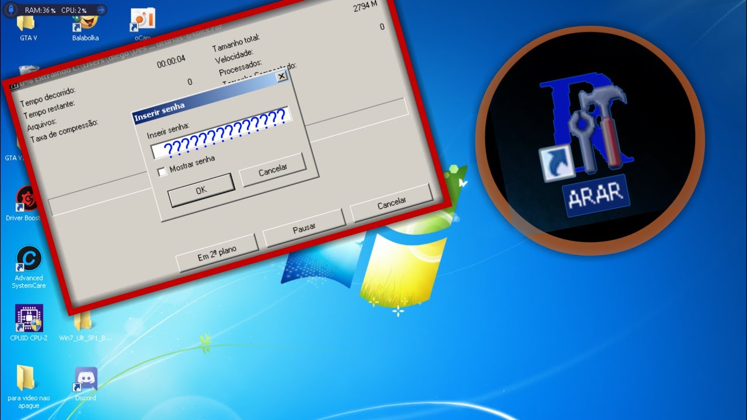This screenshot has width=747, height=420.
Task: Click the '2794 M' size value
Action: pos(365,6)
